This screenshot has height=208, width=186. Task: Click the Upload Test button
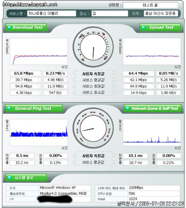pos(160,28)
